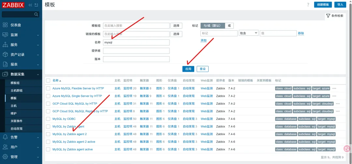Click the search magnifier icon in sidebar

point(36,14)
